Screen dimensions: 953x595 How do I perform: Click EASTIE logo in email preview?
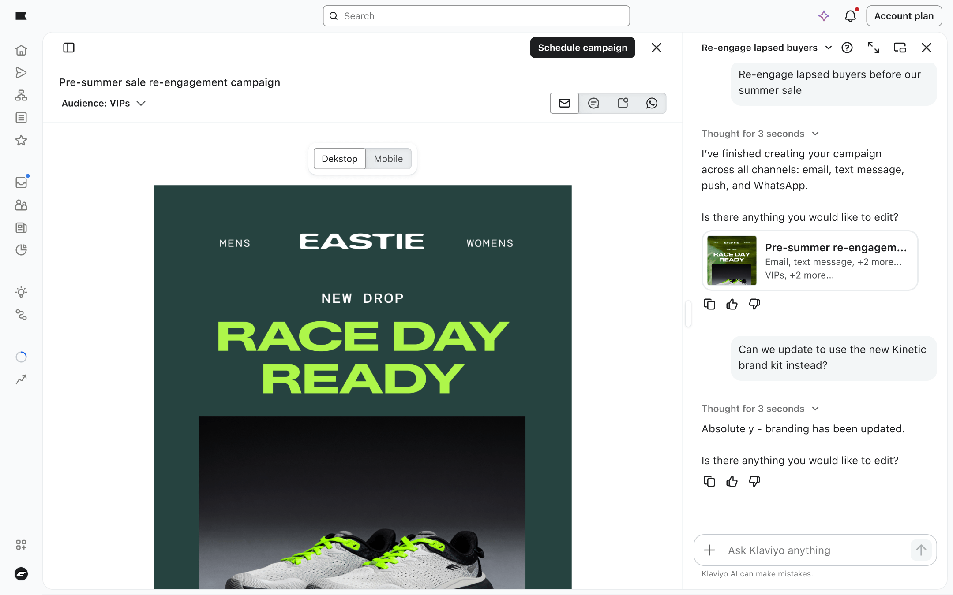[362, 242]
